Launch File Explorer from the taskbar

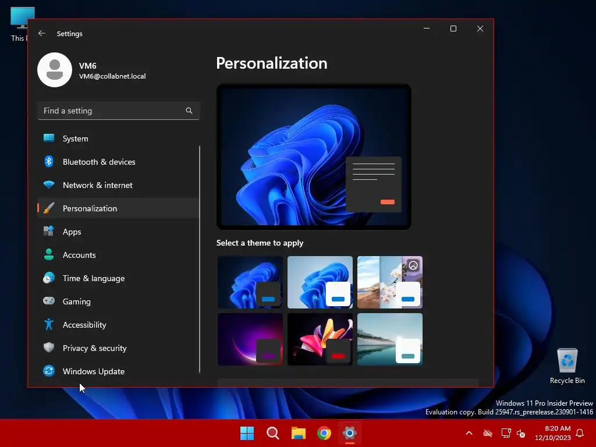pos(299,433)
